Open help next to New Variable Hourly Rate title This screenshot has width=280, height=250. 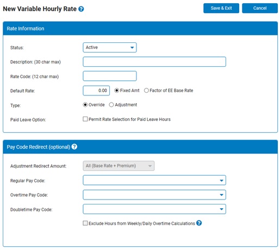[81, 9]
